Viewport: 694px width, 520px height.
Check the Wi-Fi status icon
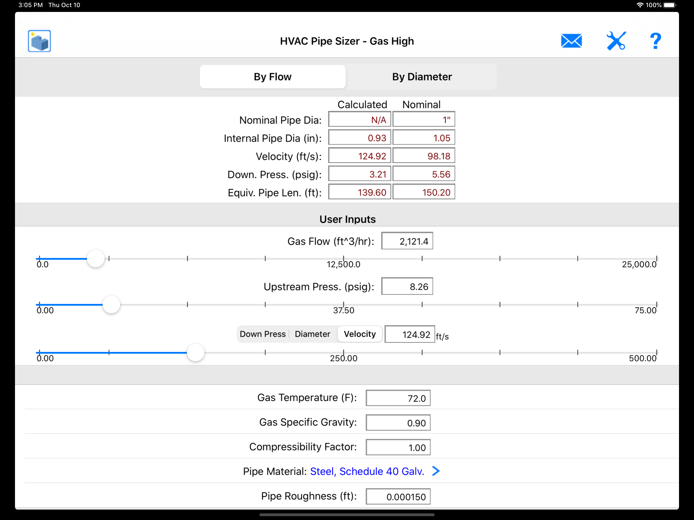(640, 5)
